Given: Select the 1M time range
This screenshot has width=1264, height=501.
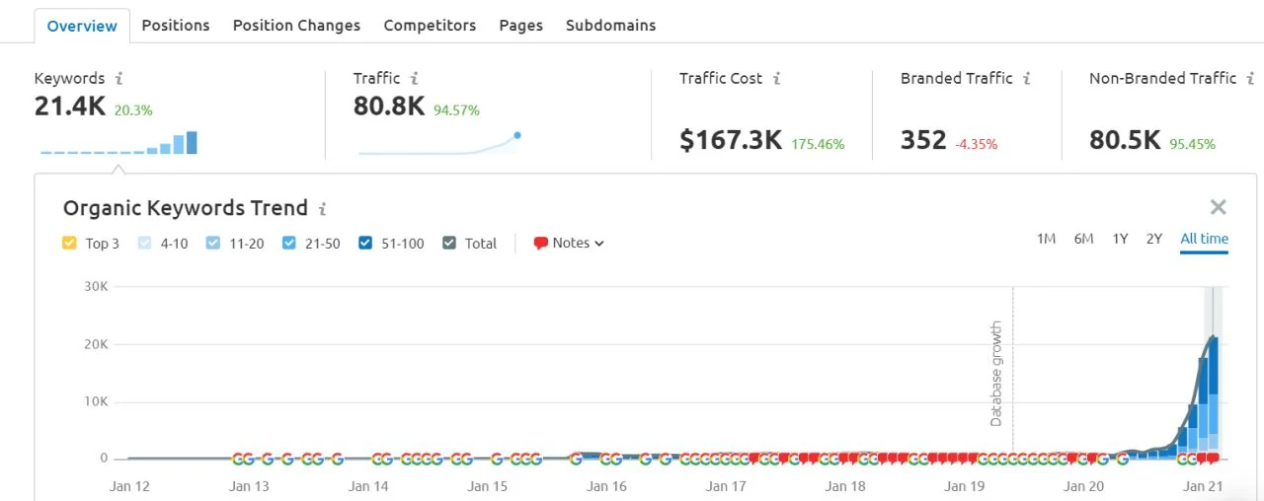Looking at the screenshot, I should (1046, 239).
